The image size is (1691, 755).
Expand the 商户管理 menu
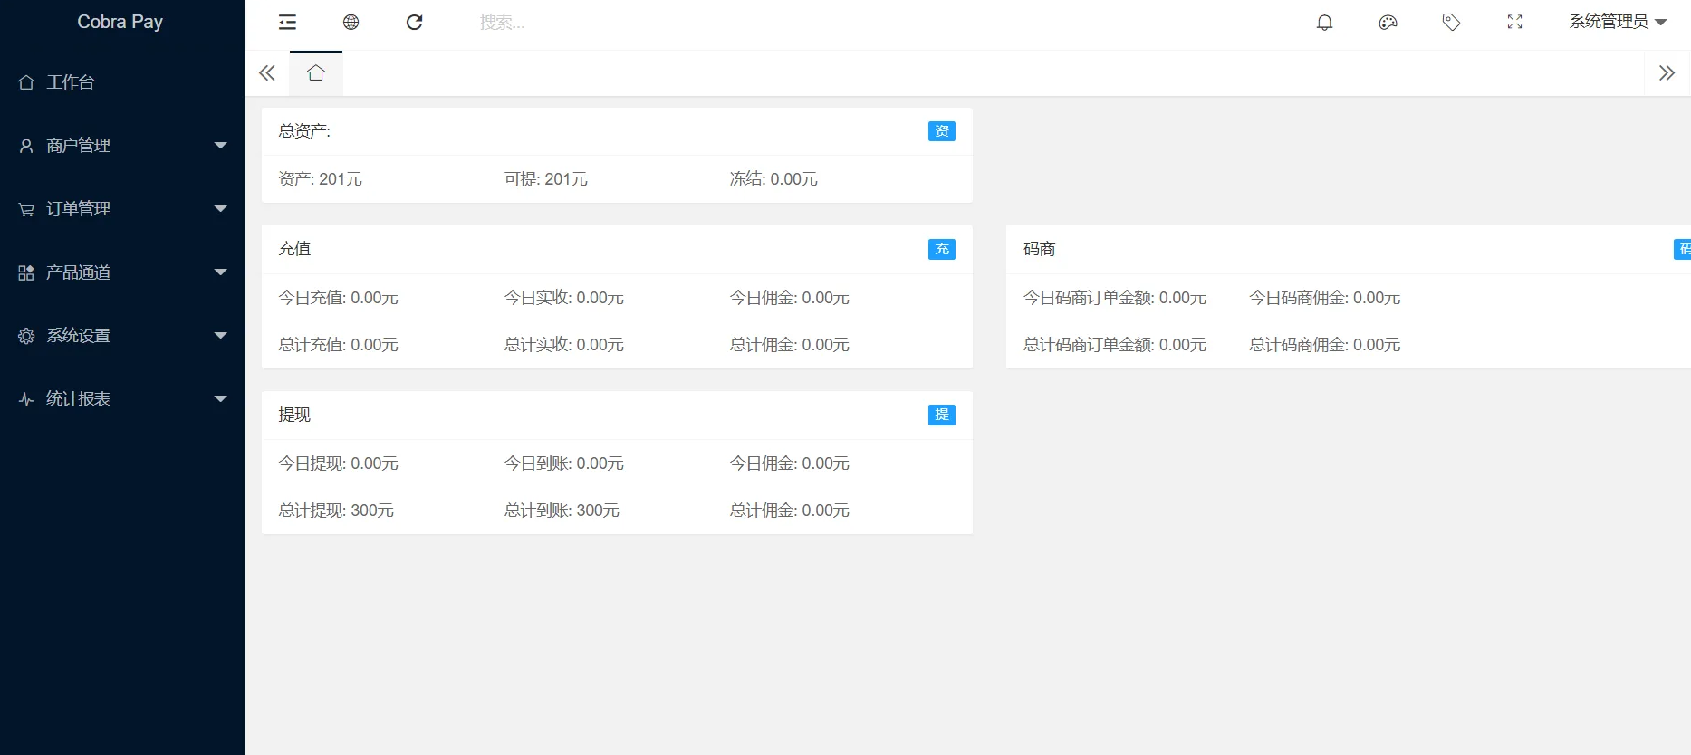pyautogui.click(x=121, y=146)
